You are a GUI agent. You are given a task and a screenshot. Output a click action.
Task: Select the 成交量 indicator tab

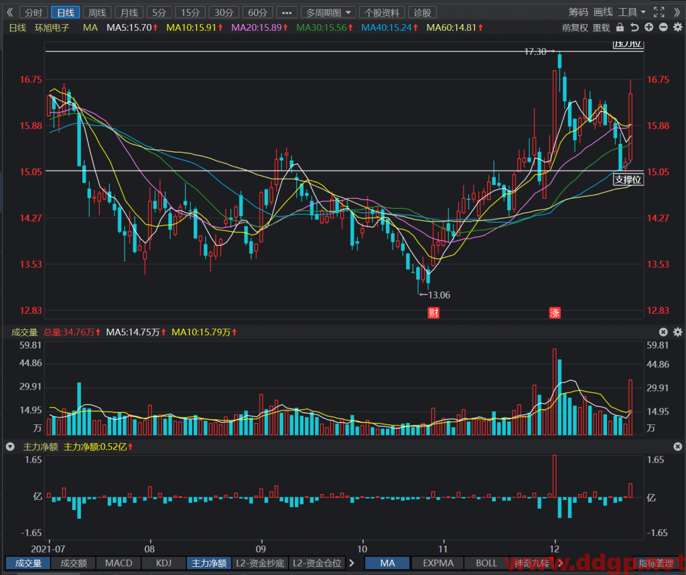click(x=28, y=563)
